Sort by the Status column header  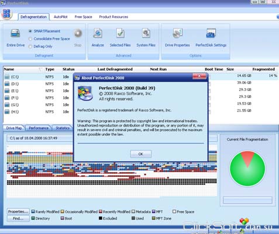pos(68,69)
